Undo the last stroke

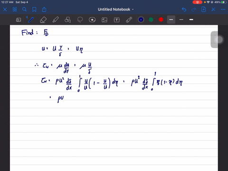click(184, 9)
